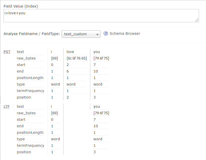206x160 pixels.
Task: Grab the text area resize handle corner
Action: (x=197, y=20)
